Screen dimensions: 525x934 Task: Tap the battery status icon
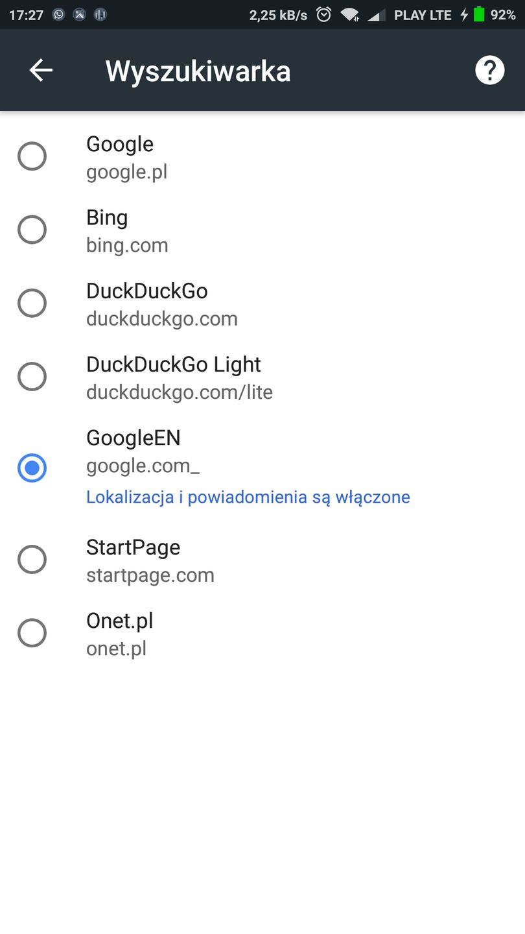[x=479, y=14]
